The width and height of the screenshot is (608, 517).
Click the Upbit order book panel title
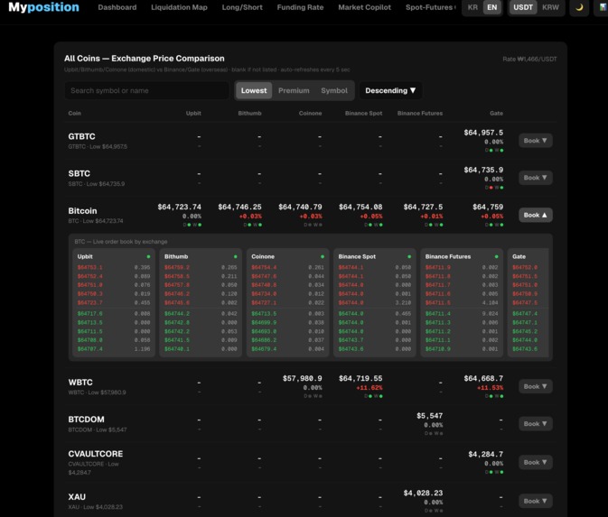click(x=85, y=256)
